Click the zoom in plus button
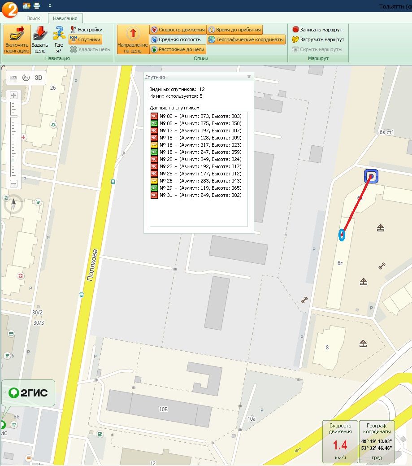The width and height of the screenshot is (412, 466). click(13, 95)
